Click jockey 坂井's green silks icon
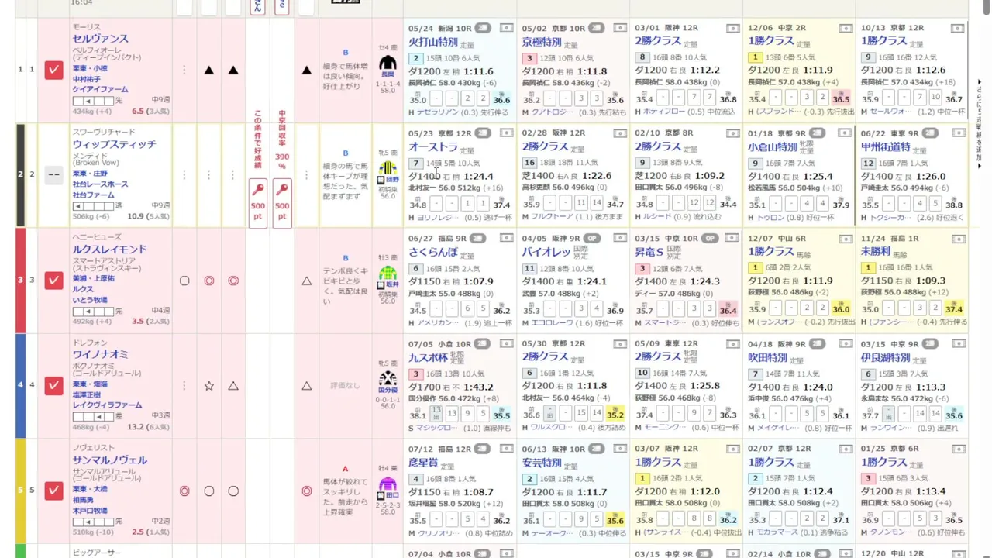This screenshot has height=558, width=992. pyautogui.click(x=387, y=274)
